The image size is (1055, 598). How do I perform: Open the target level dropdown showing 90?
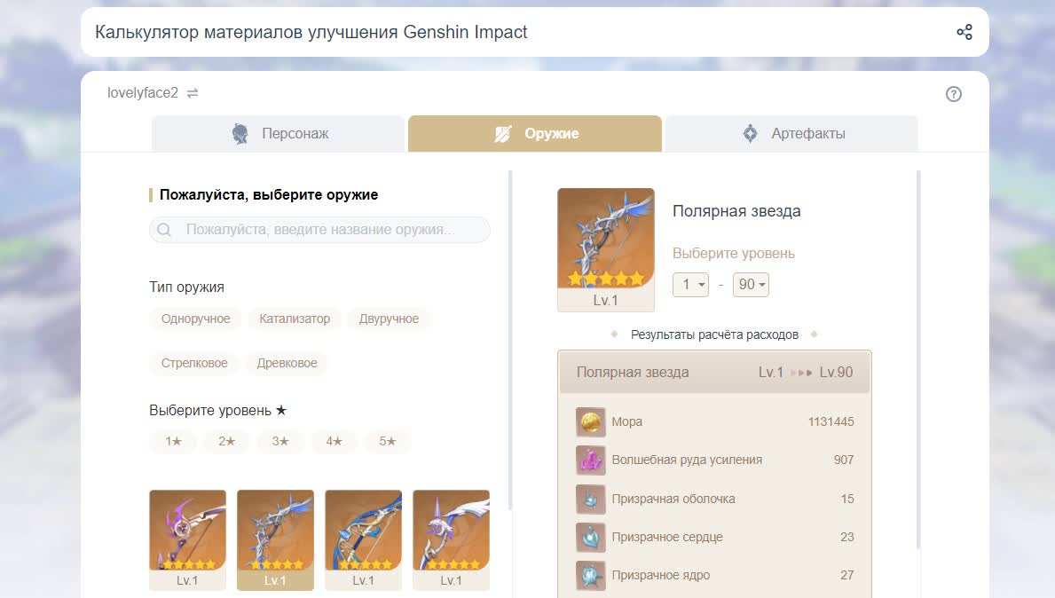pyautogui.click(x=751, y=285)
